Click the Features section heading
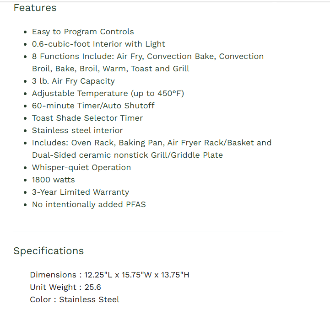330x309 pixels. click(35, 8)
